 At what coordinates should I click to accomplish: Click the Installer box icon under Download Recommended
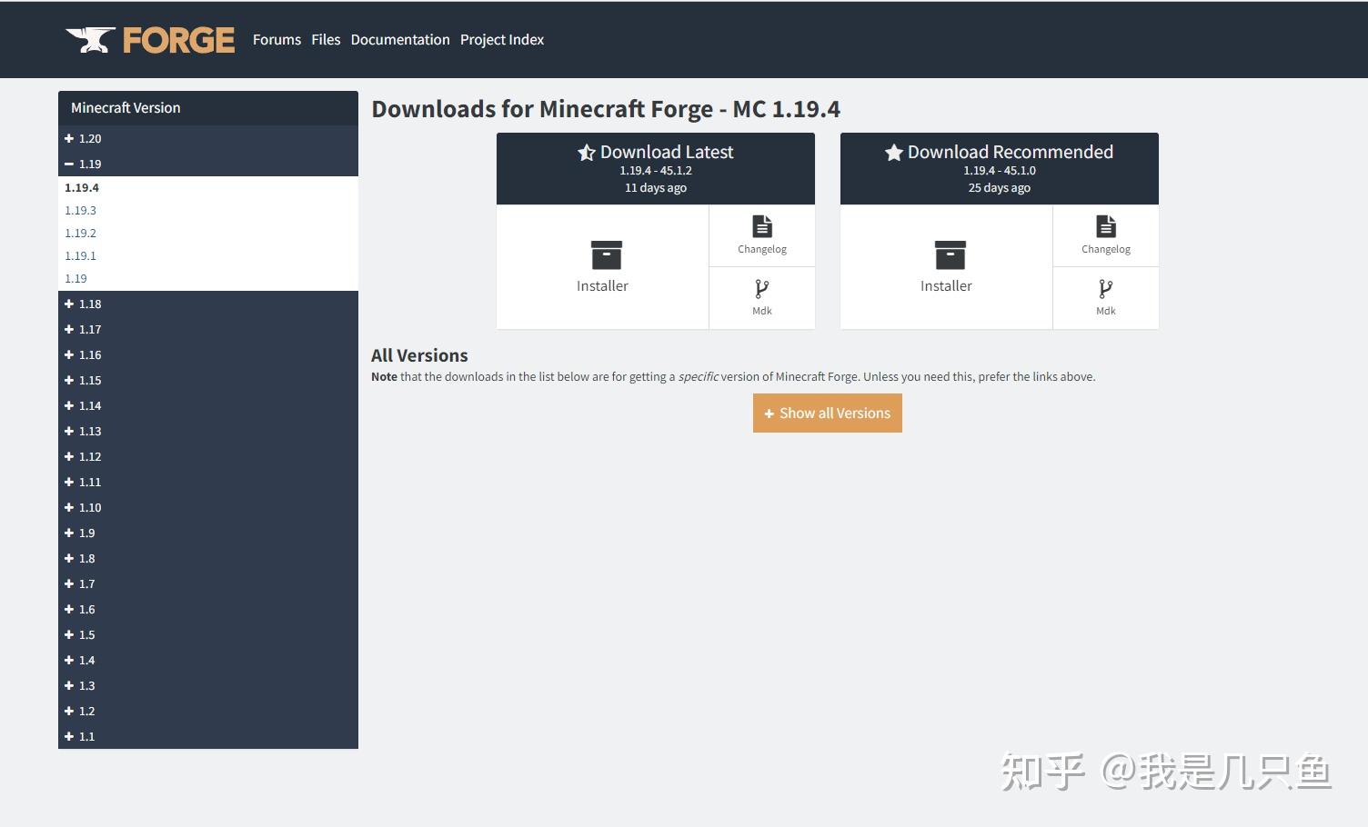point(946,255)
